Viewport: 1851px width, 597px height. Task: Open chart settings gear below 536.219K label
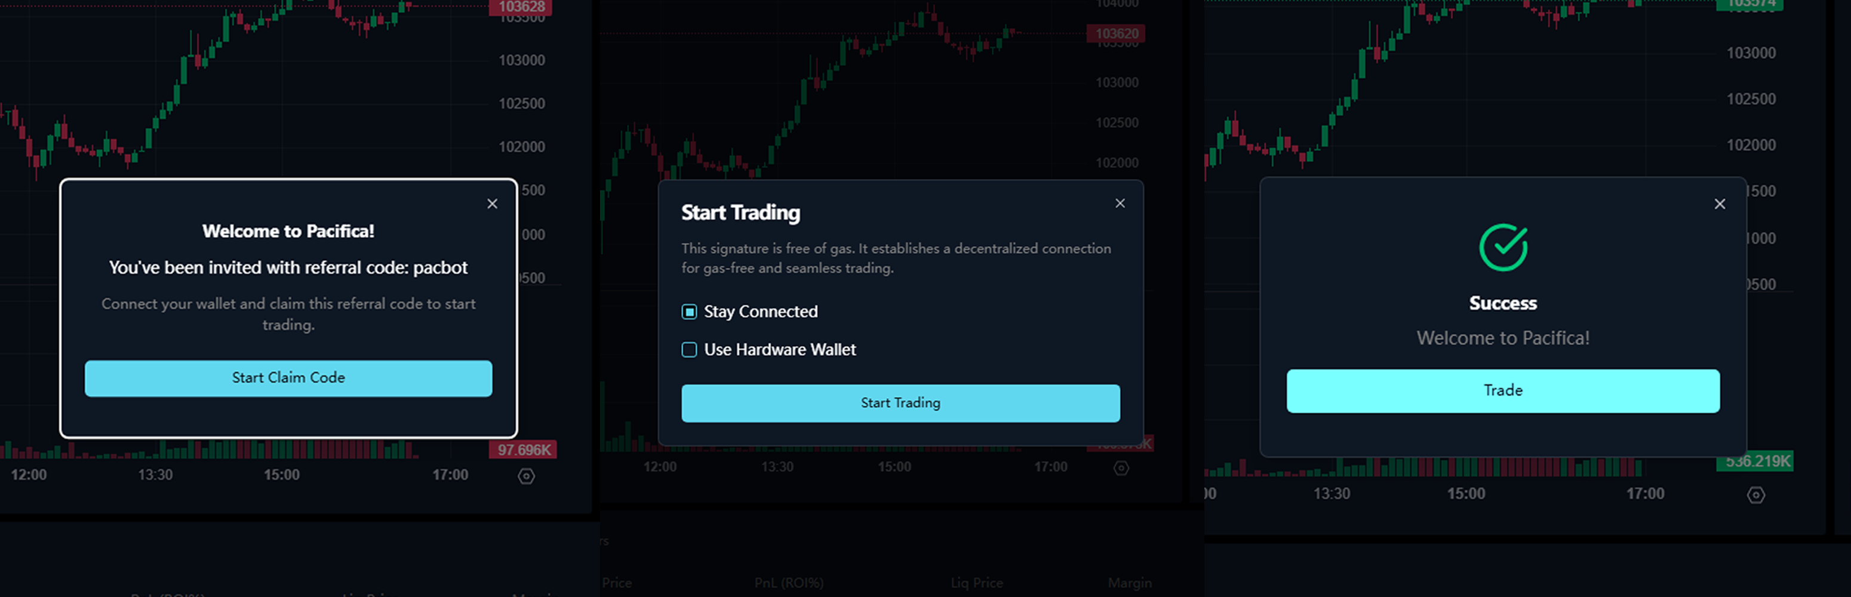(1755, 495)
